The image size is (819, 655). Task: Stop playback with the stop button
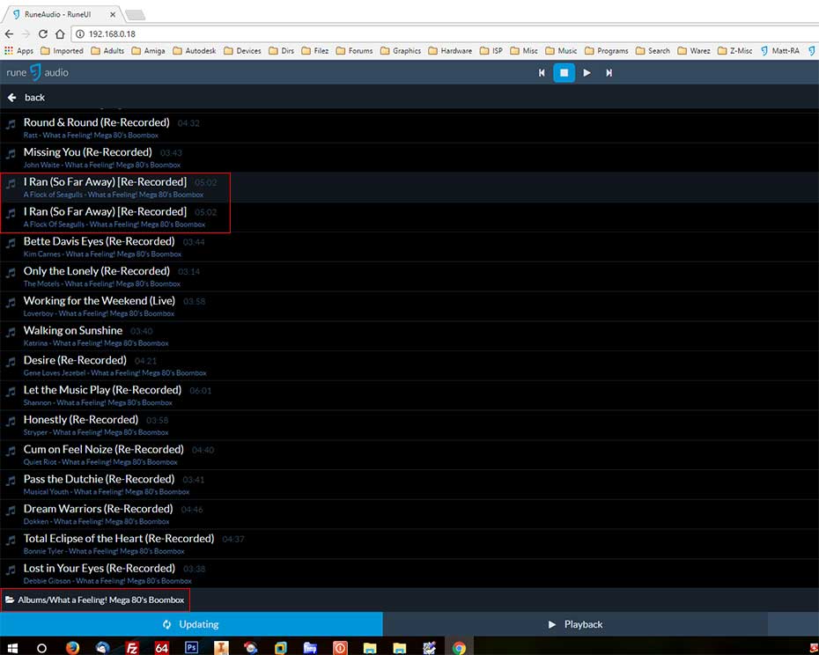(564, 72)
